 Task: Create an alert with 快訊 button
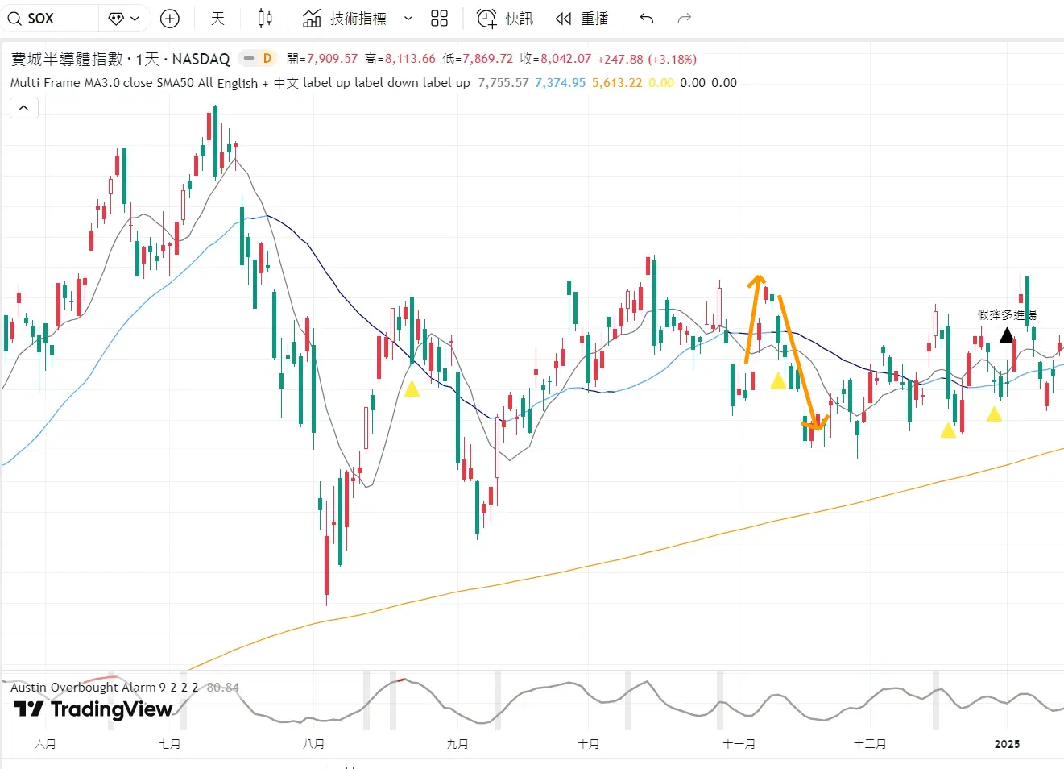[x=505, y=19]
